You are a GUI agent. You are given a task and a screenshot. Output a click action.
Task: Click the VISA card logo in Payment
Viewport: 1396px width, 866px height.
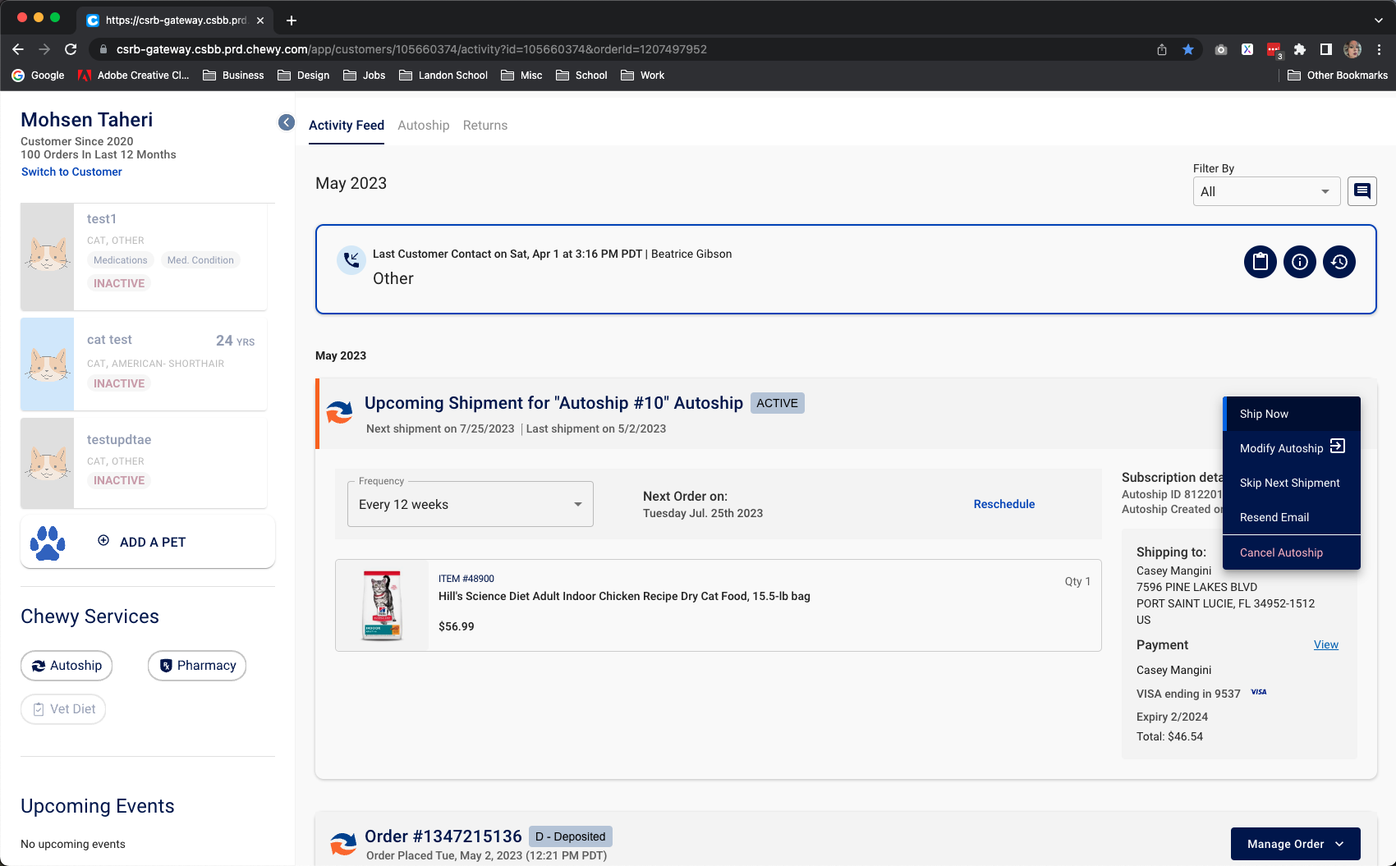coord(1259,692)
